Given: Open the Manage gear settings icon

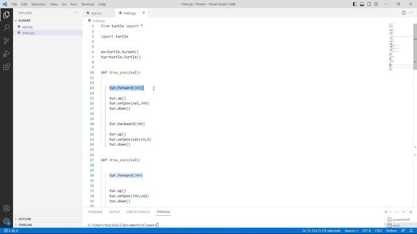Looking at the screenshot, I should [x=7, y=221].
